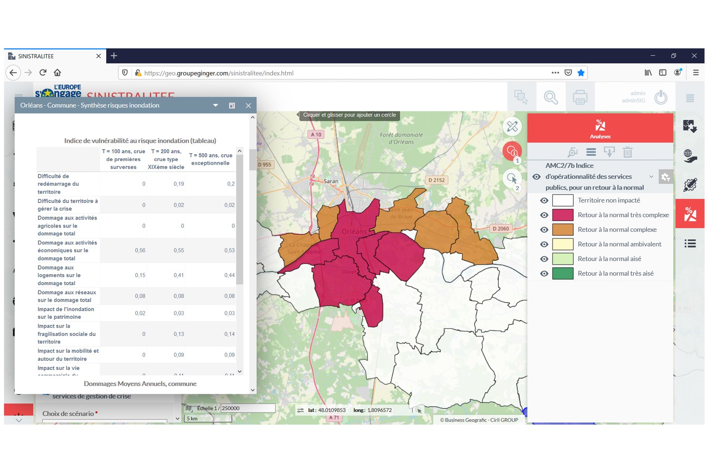Go back with the browser back arrow
The width and height of the screenshot is (712, 474).
coord(13,73)
